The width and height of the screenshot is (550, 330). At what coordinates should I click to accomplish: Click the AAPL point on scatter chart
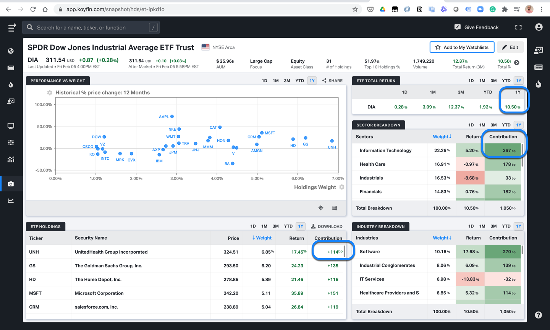(172, 116)
